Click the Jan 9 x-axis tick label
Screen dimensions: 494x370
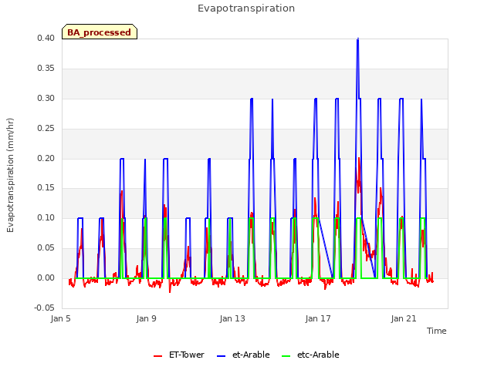click(146, 318)
